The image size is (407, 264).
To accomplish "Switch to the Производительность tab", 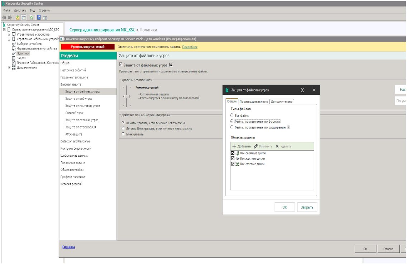I will click(x=254, y=102).
